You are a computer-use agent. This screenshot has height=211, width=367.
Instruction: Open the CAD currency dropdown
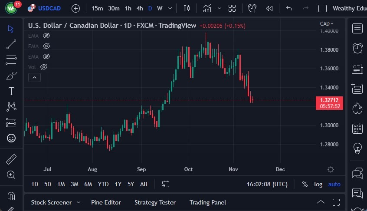327,24
